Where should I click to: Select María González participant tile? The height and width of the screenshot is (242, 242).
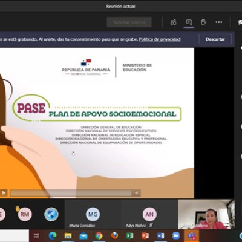93,214
